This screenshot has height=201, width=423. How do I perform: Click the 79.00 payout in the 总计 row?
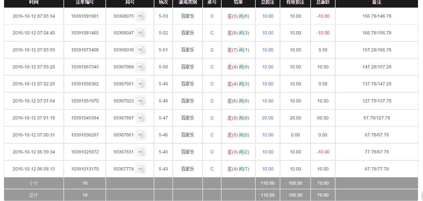point(323,195)
